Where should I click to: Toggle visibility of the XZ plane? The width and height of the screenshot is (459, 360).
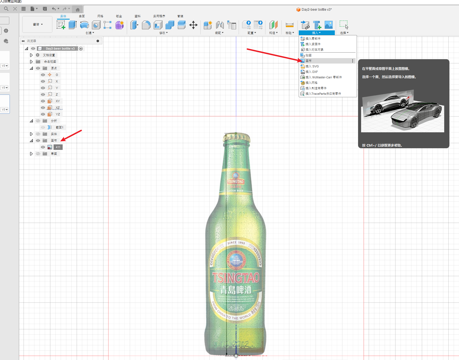point(43,108)
